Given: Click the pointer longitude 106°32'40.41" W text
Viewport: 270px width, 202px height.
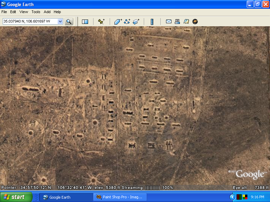Looking at the screenshot, I should click(75, 188).
